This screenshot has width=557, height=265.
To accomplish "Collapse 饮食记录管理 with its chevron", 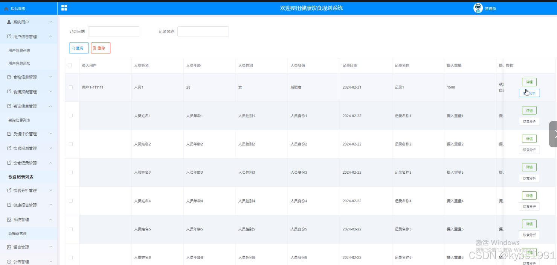I will [x=51, y=163].
